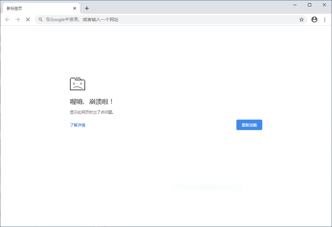Screen dimensions: 332x227
Task: Toggle the bookmark star for this page
Action: pyautogui.click(x=301, y=19)
